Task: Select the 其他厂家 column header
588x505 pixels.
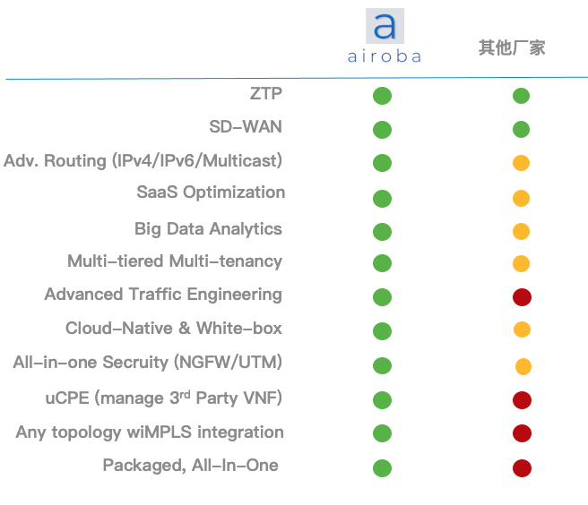Action: pyautogui.click(x=512, y=47)
